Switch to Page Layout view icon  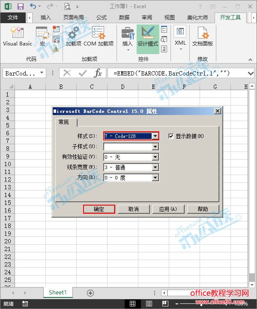[x=149, y=304]
